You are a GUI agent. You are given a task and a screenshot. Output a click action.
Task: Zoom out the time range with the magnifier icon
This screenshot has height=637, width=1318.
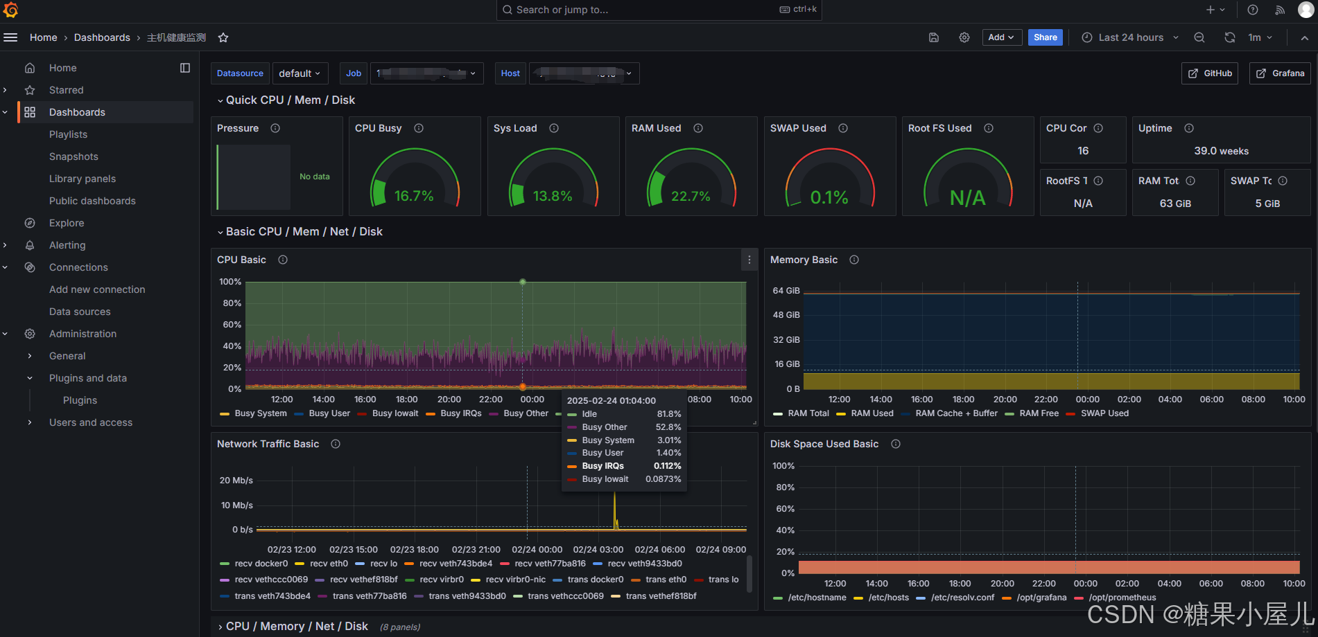tap(1199, 37)
